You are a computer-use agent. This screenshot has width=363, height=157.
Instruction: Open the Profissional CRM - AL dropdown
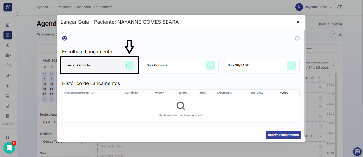[x=49, y=122]
